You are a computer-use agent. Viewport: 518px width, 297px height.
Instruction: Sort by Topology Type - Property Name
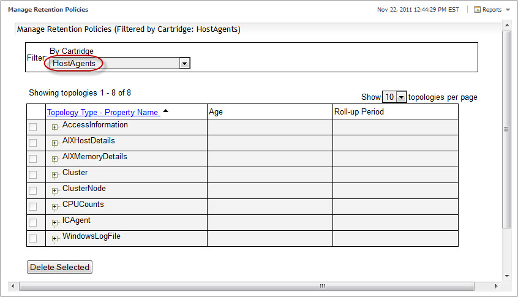click(103, 112)
